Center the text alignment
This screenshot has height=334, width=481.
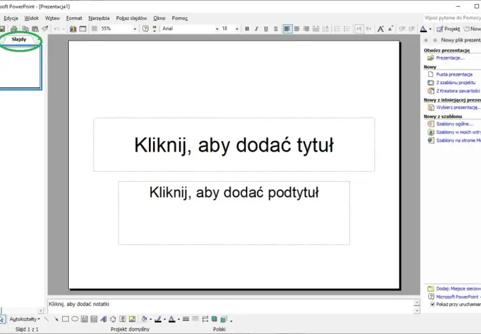coord(297,29)
